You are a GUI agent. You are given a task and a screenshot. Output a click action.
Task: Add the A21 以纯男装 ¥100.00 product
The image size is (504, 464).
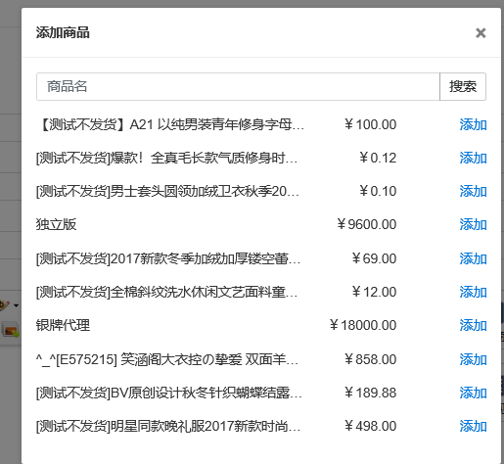click(473, 124)
